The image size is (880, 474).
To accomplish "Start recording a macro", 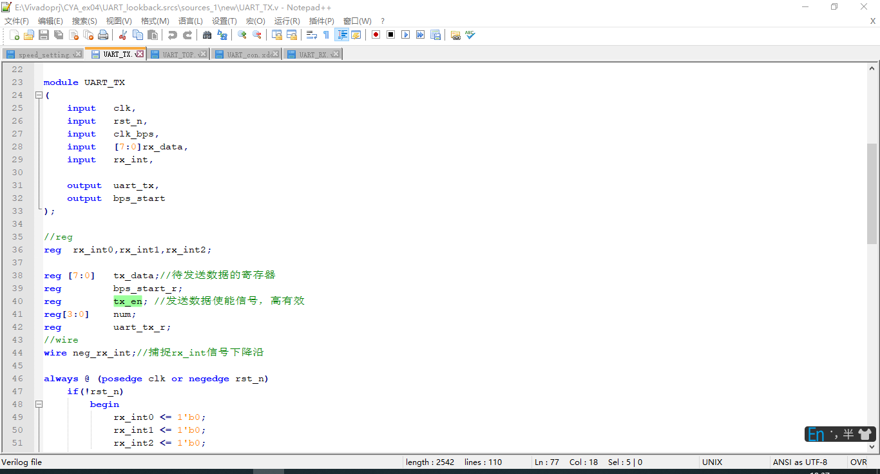I will click(x=374, y=35).
